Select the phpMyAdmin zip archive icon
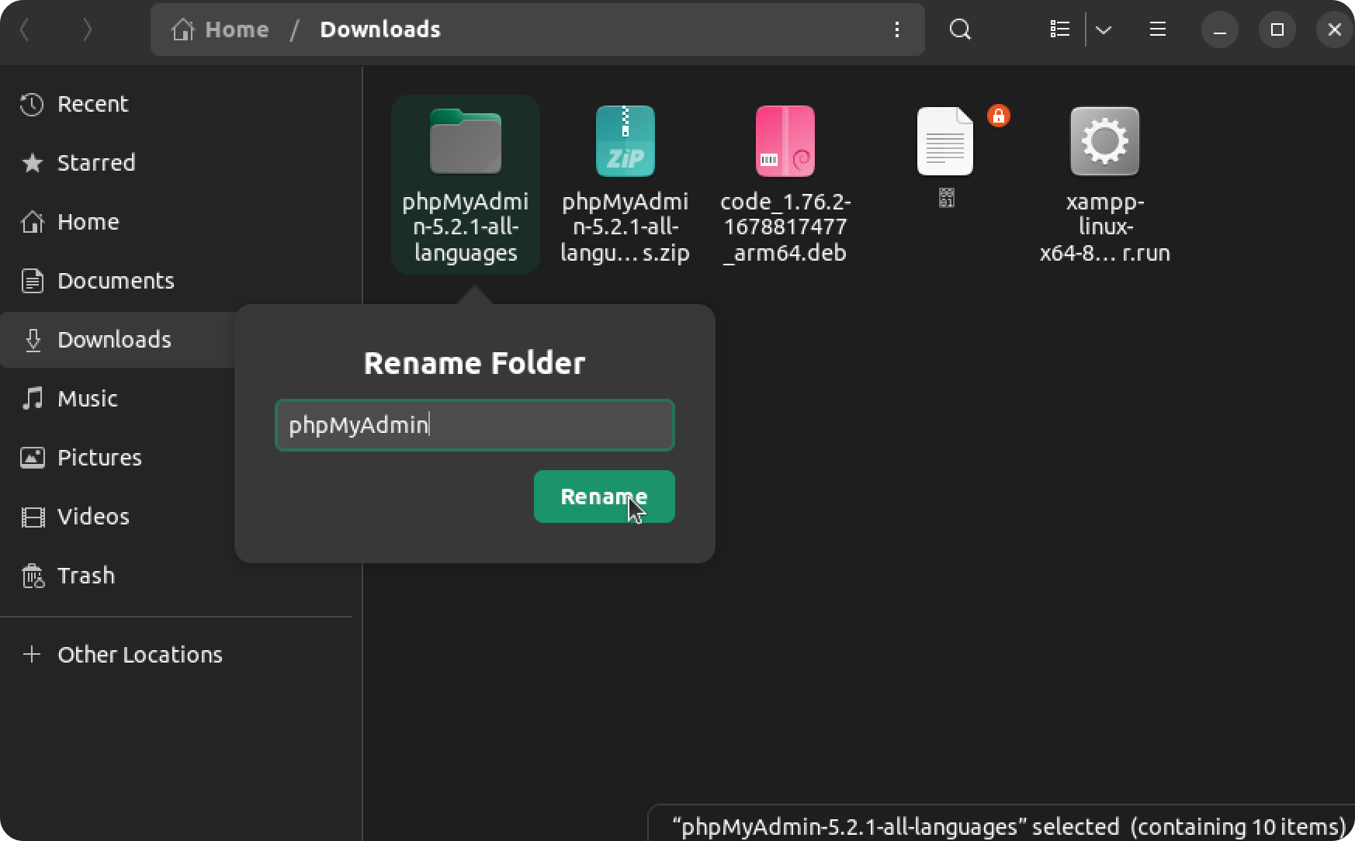Screen dimensions: 1355x841 [x=626, y=141]
